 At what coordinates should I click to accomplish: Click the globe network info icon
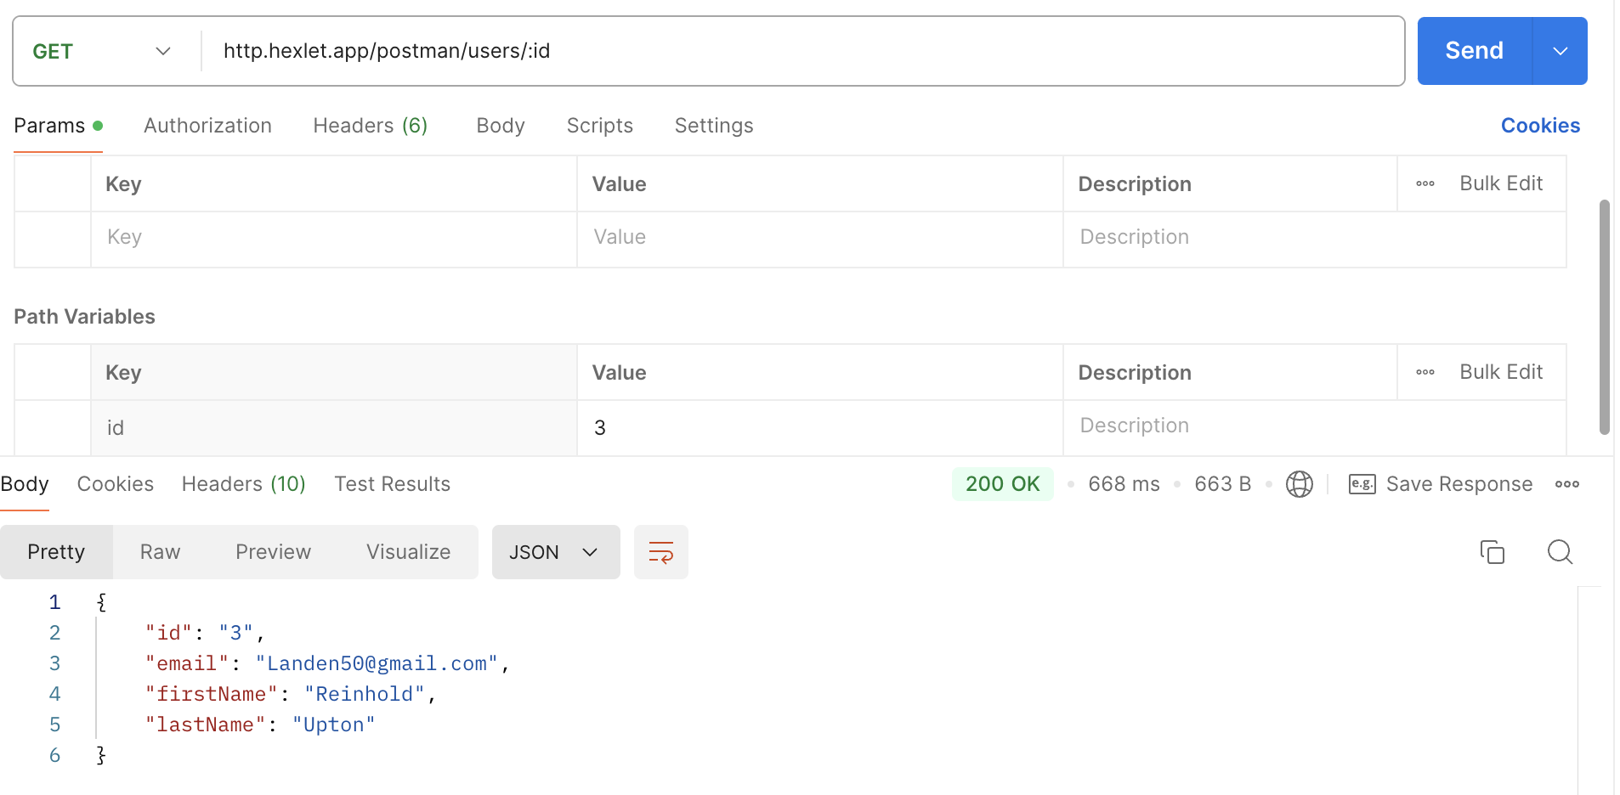pos(1299,484)
